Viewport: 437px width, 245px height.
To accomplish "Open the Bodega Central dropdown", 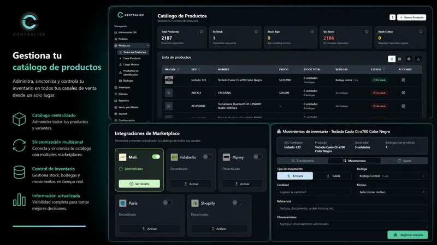I will point(392,176).
